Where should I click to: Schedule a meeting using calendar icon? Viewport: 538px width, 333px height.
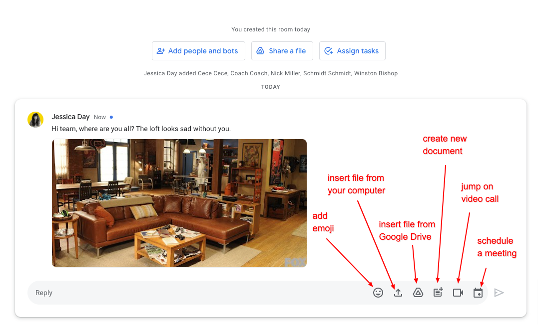pyautogui.click(x=478, y=293)
